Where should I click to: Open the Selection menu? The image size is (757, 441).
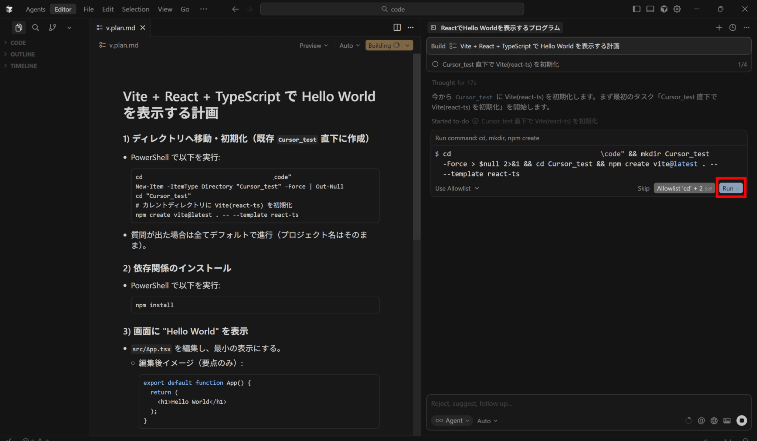pyautogui.click(x=135, y=9)
